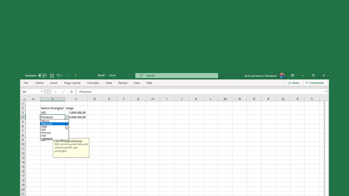This screenshot has height=196, width=349.
Task: Select column B header
Action: (53, 99)
